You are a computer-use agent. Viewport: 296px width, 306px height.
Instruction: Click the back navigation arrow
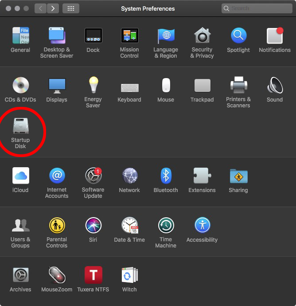click(x=41, y=8)
